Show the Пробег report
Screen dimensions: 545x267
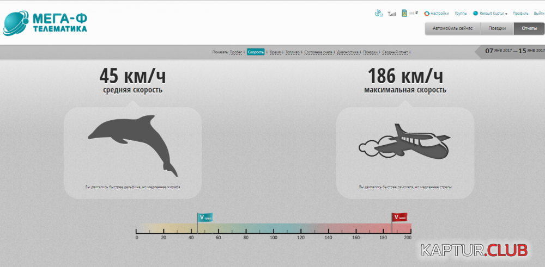(236, 52)
